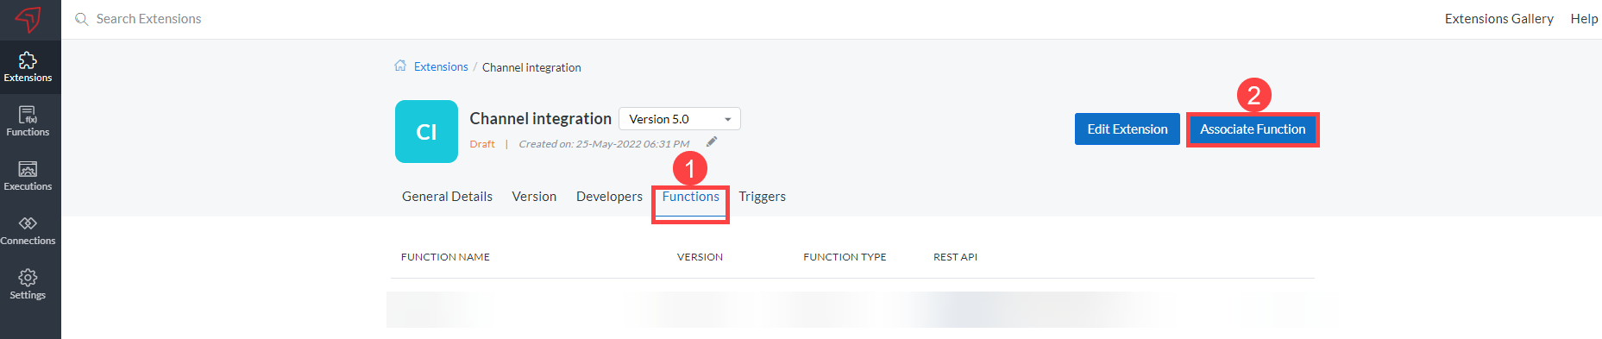Click the home icon in breadcrumb
Image resolution: width=1602 pixels, height=339 pixels.
coord(400,66)
